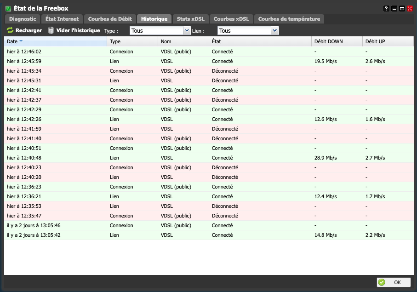Reload history with Recharger button
This screenshot has height=292, width=417.
(24, 30)
